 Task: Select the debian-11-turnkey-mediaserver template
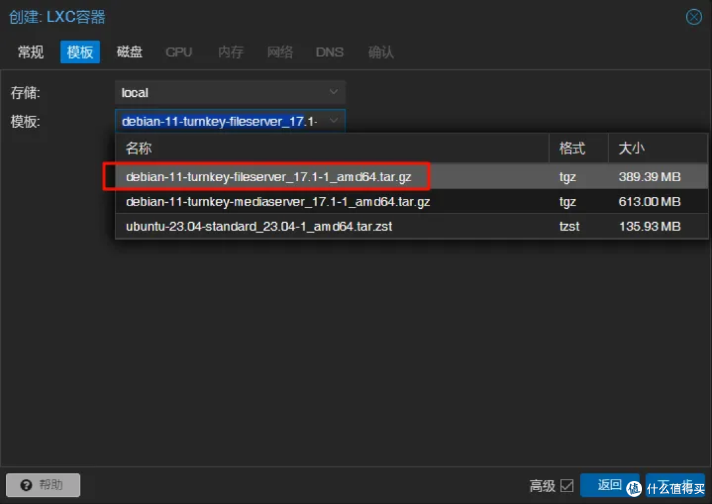pos(278,202)
